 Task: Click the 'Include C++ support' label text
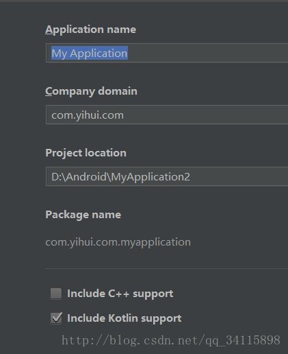120,294
